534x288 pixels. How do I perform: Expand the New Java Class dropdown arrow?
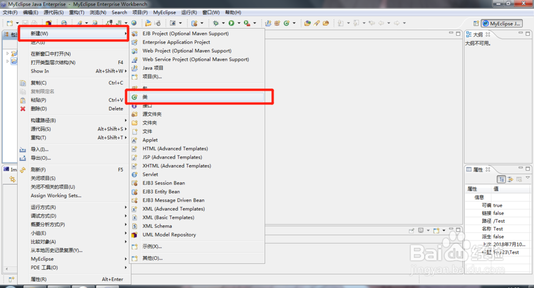(294, 23)
